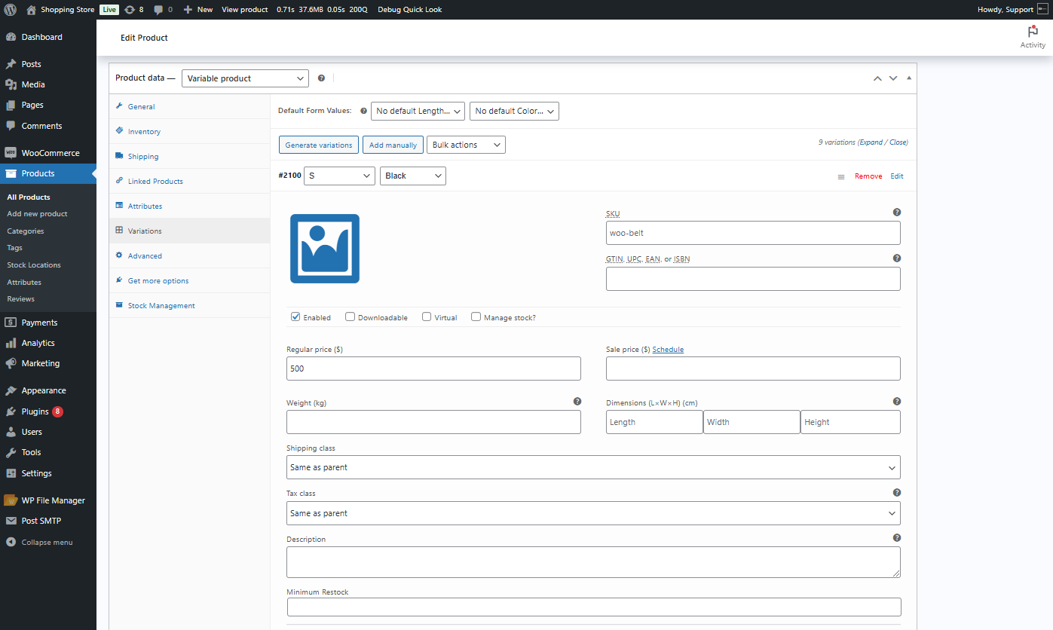Click the Dashboard gauge icon
The height and width of the screenshot is (630, 1053).
click(x=11, y=37)
